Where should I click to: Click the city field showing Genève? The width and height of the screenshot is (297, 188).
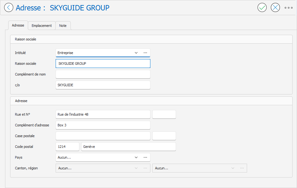(129, 147)
